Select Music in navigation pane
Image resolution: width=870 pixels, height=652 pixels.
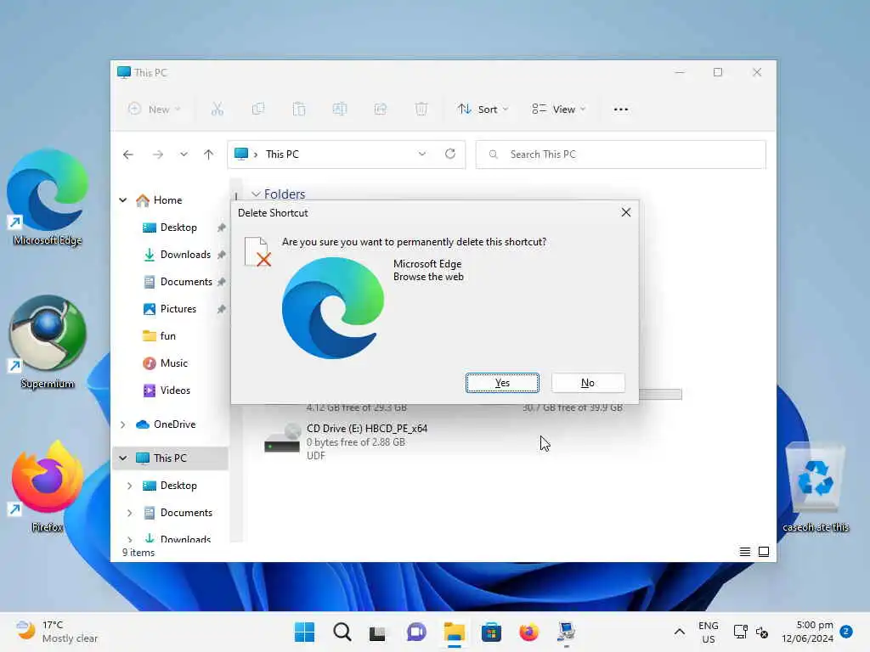[x=173, y=363]
